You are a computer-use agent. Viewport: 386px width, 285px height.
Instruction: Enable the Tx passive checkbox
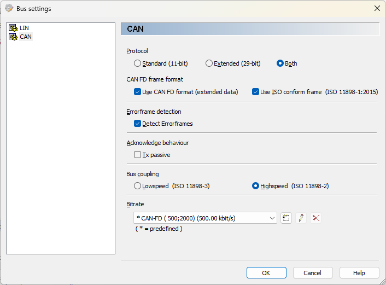138,155
